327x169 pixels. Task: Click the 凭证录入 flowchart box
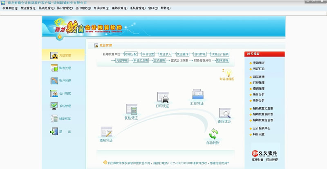point(166,54)
